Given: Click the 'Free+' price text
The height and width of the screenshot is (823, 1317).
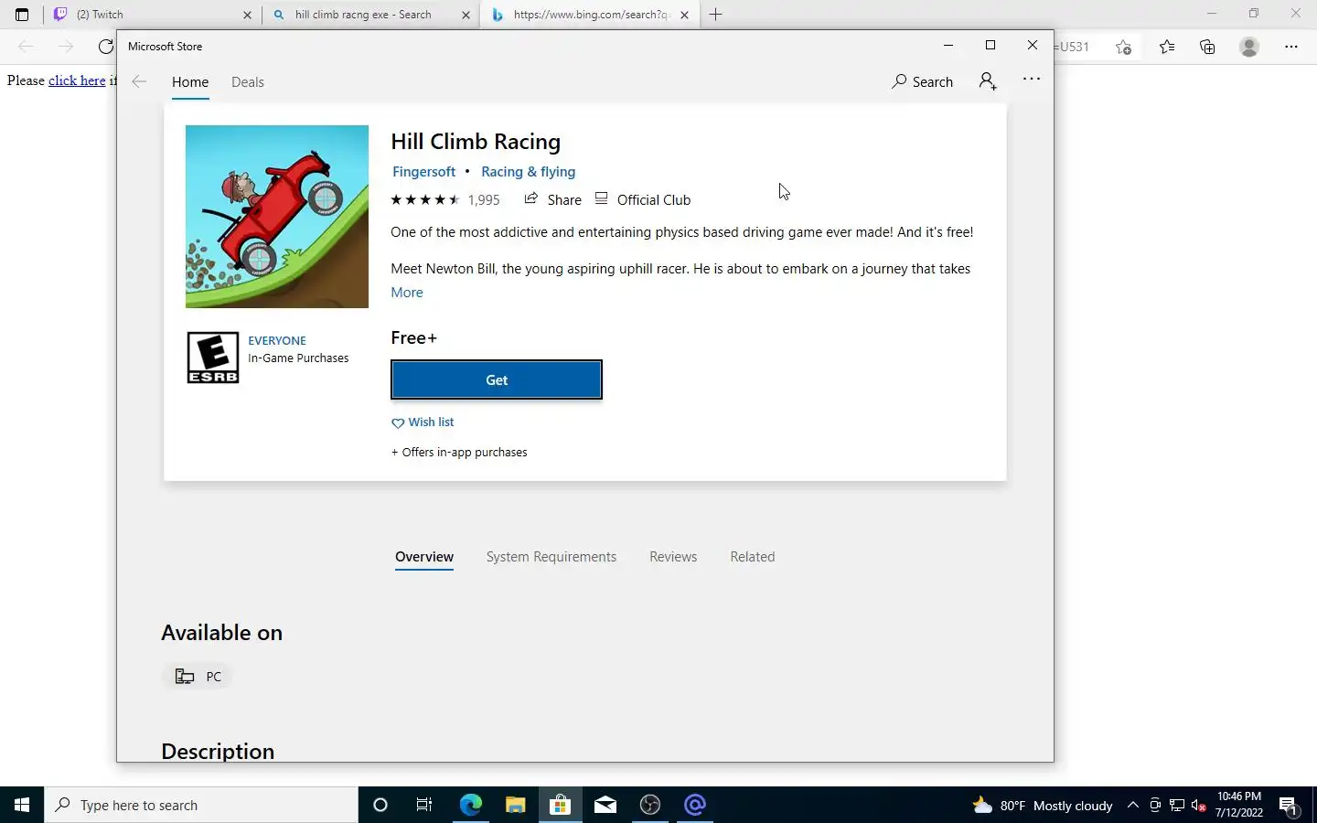Looking at the screenshot, I should point(413,337).
